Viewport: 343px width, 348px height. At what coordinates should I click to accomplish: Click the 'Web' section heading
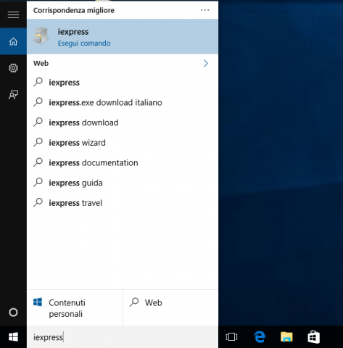point(41,63)
